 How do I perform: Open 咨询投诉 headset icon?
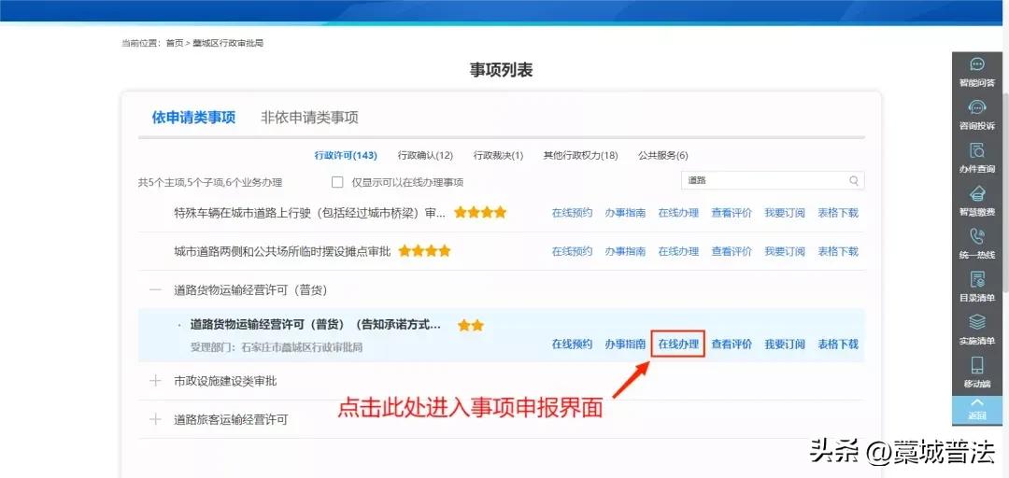tap(977, 106)
